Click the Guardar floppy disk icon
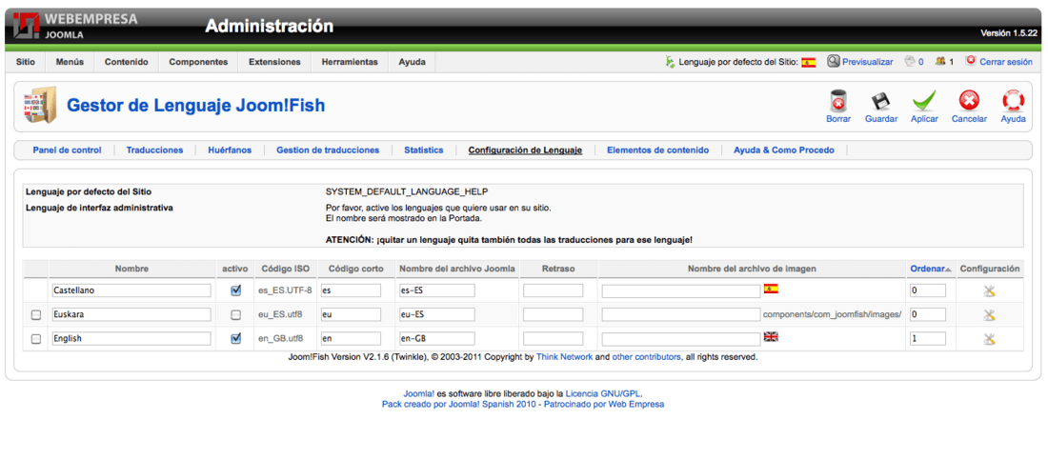The width and height of the screenshot is (1048, 460). coord(880,101)
